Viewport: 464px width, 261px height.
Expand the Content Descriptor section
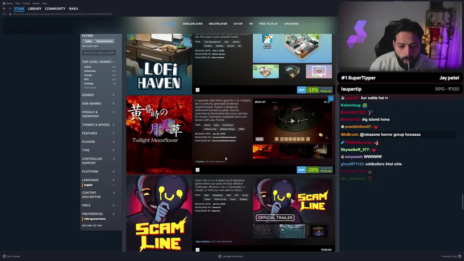point(98,195)
